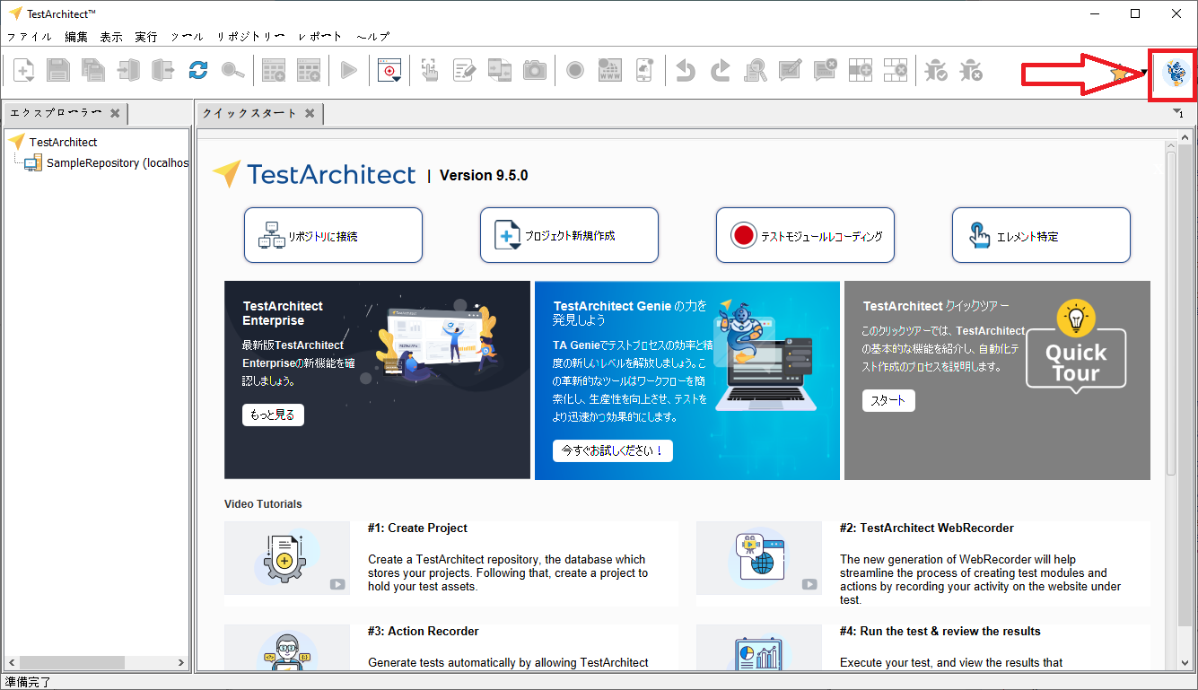Open the 表示 menu
This screenshot has width=1198, height=690.
[x=111, y=37]
